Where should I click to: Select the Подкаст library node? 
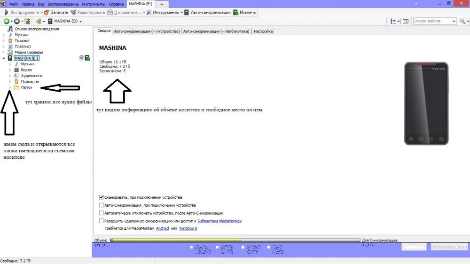click(x=22, y=40)
